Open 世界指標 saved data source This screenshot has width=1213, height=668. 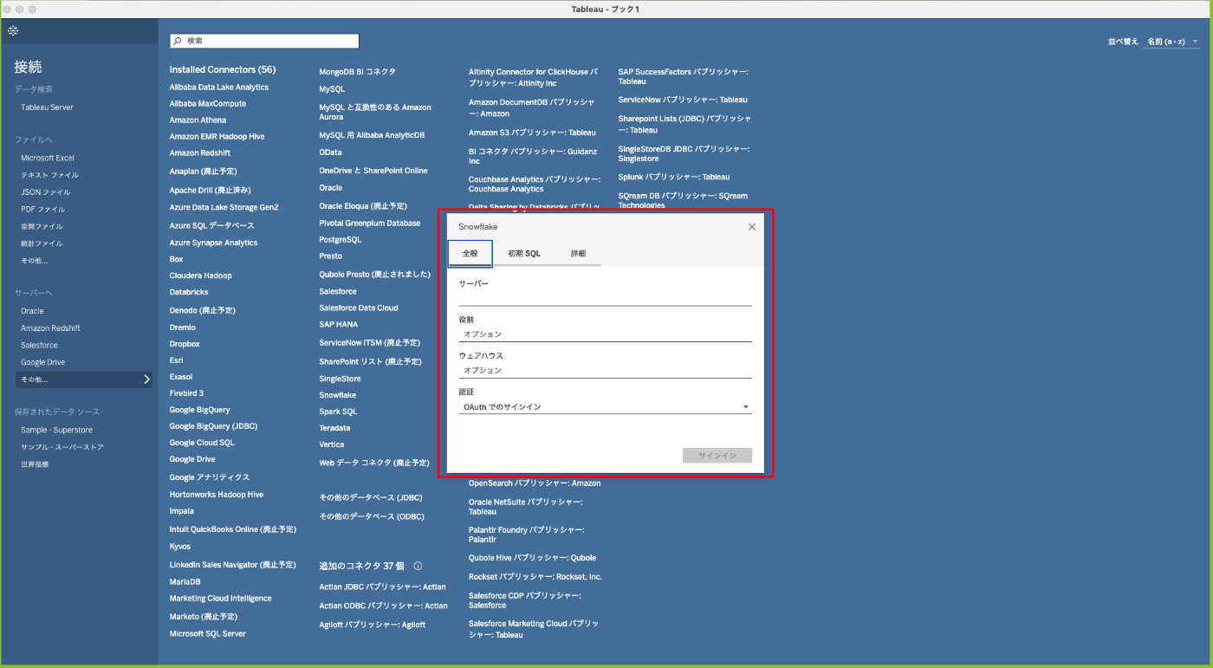35,464
